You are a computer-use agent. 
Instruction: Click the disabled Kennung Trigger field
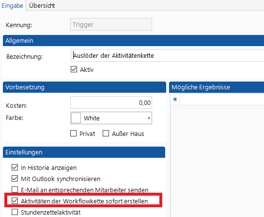tap(111, 24)
